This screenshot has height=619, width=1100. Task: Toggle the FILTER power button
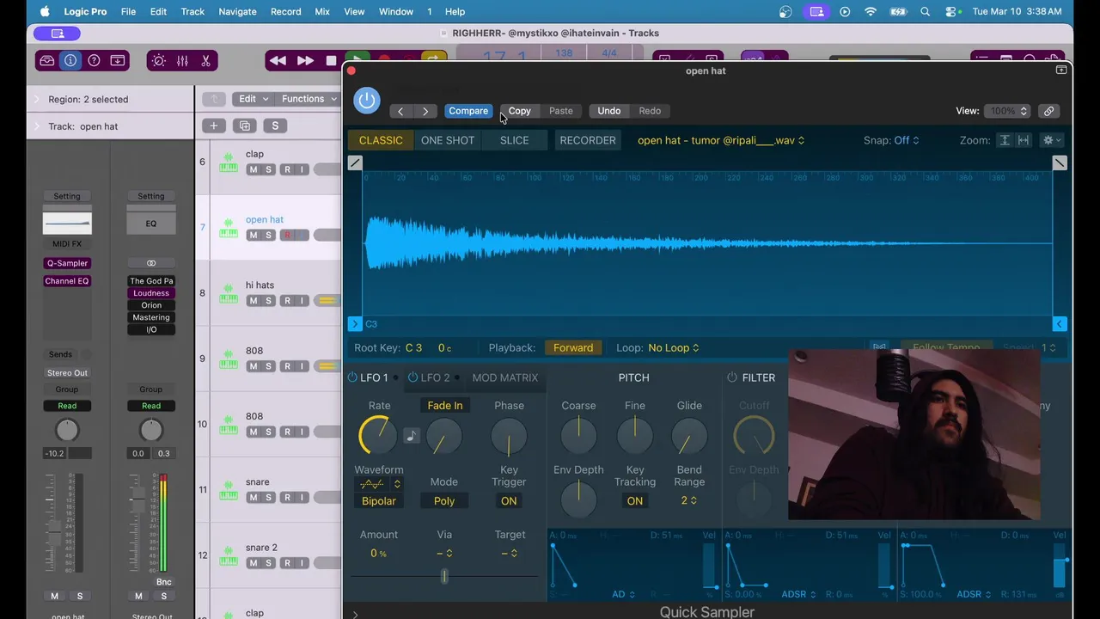coord(732,377)
